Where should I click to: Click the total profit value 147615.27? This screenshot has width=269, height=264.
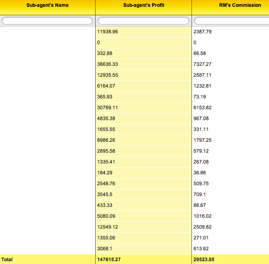tap(109, 260)
